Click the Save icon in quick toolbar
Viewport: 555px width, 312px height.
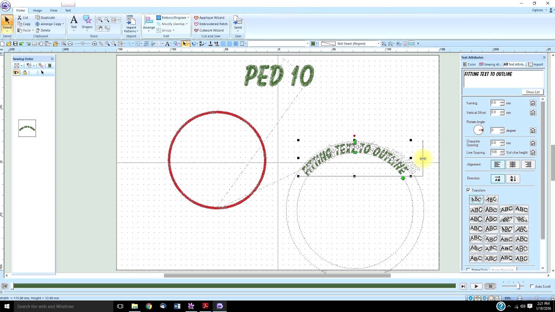click(15, 44)
